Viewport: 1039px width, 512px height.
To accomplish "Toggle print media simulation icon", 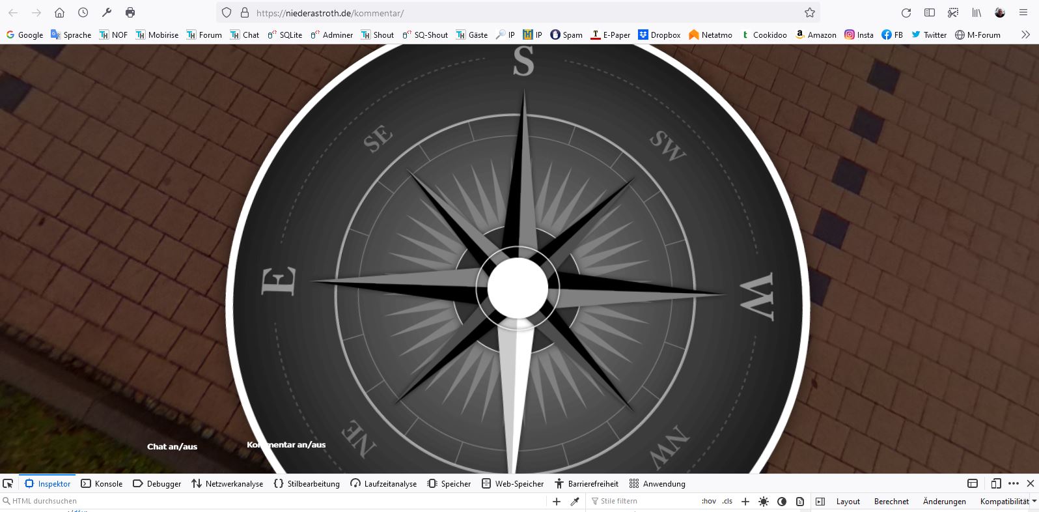I will (x=800, y=501).
